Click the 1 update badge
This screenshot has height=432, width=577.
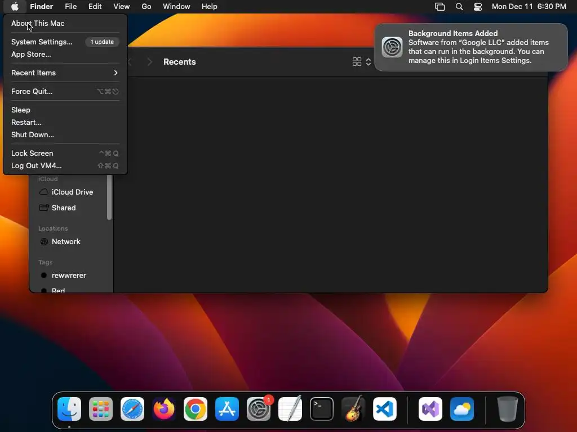(x=102, y=42)
